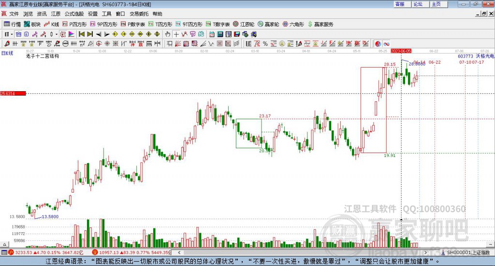495x266 pixels.
Task: Collapse the volume panel with up-triangle button
Action: pos(4,244)
